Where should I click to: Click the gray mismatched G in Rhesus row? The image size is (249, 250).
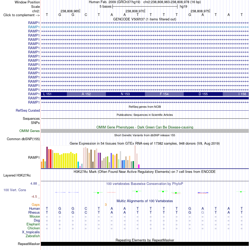[203, 213]
